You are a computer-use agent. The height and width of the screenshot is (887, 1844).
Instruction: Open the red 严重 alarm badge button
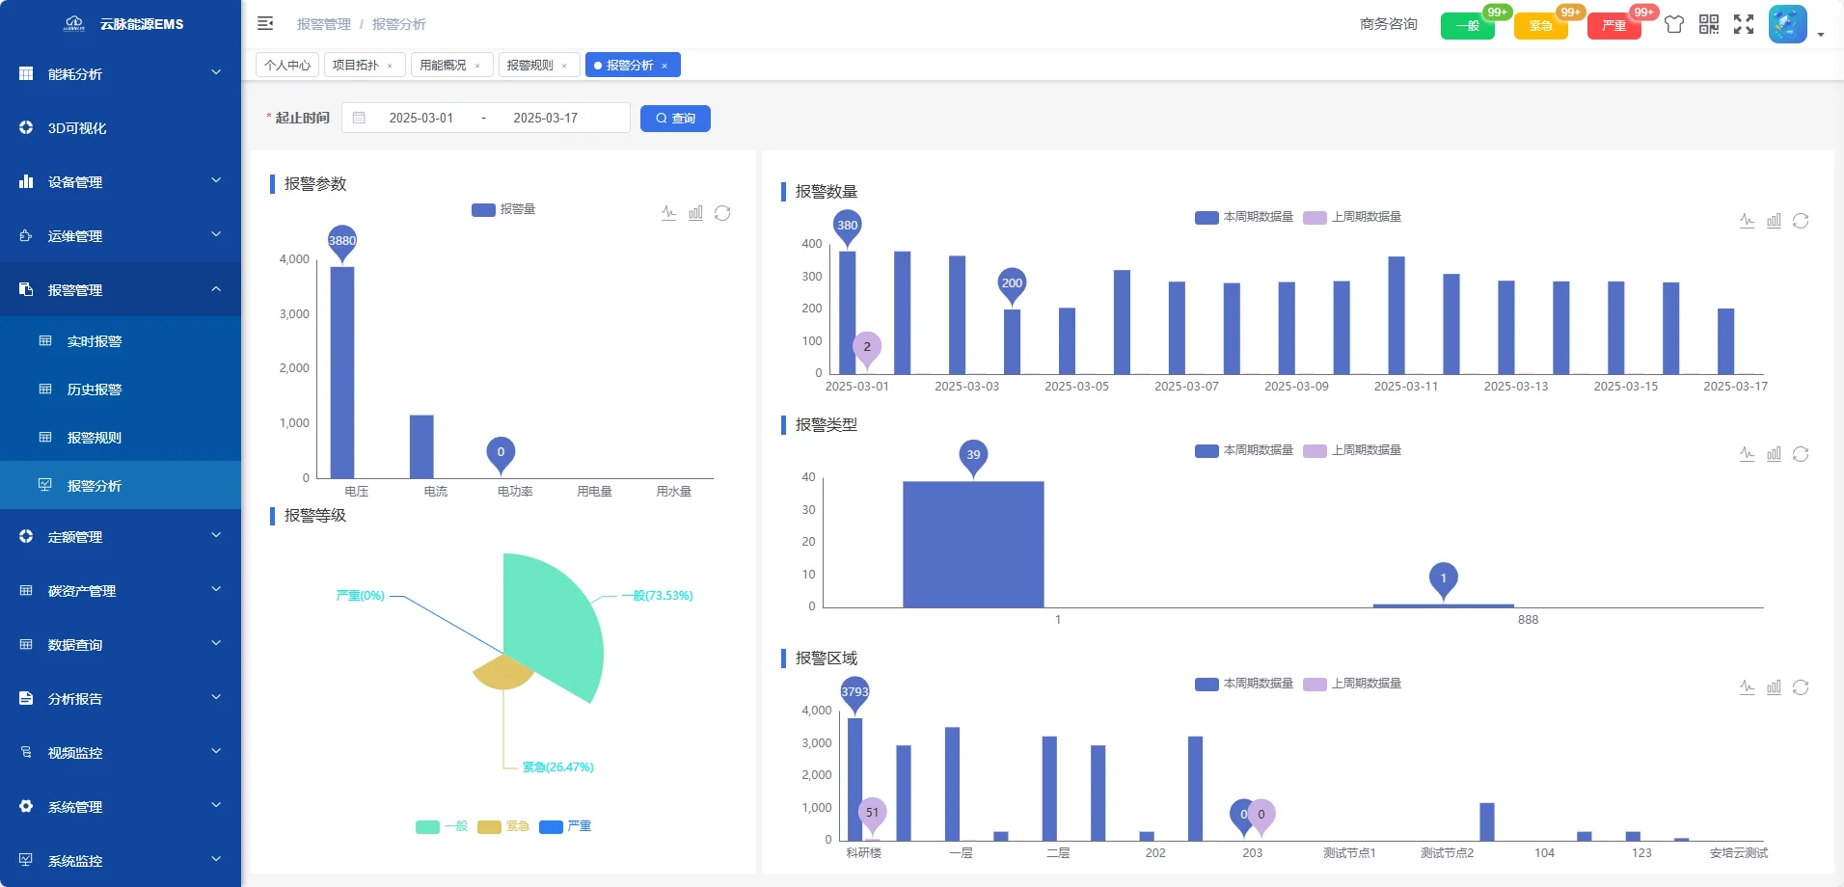click(1614, 26)
